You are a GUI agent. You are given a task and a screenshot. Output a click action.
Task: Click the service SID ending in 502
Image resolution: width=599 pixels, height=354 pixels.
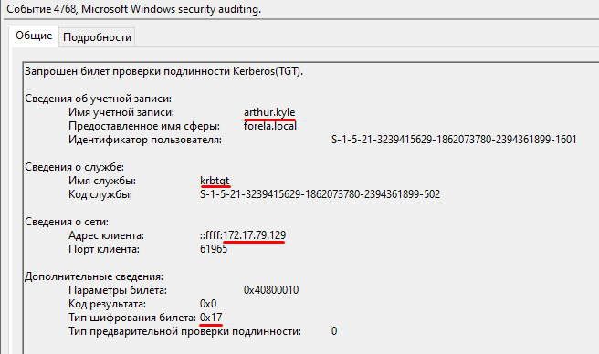pos(321,194)
